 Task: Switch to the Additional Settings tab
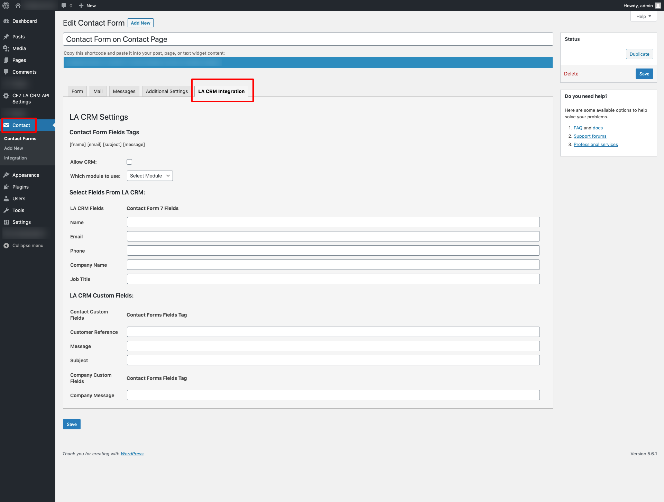167,91
